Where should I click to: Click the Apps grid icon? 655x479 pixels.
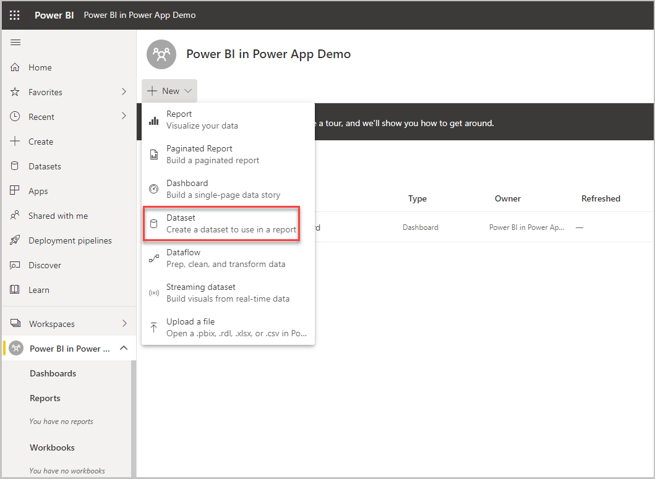click(x=15, y=190)
